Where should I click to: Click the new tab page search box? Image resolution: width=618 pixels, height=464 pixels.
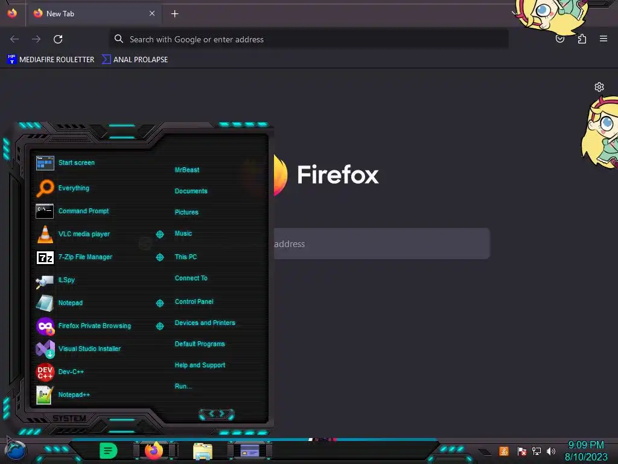tap(381, 243)
